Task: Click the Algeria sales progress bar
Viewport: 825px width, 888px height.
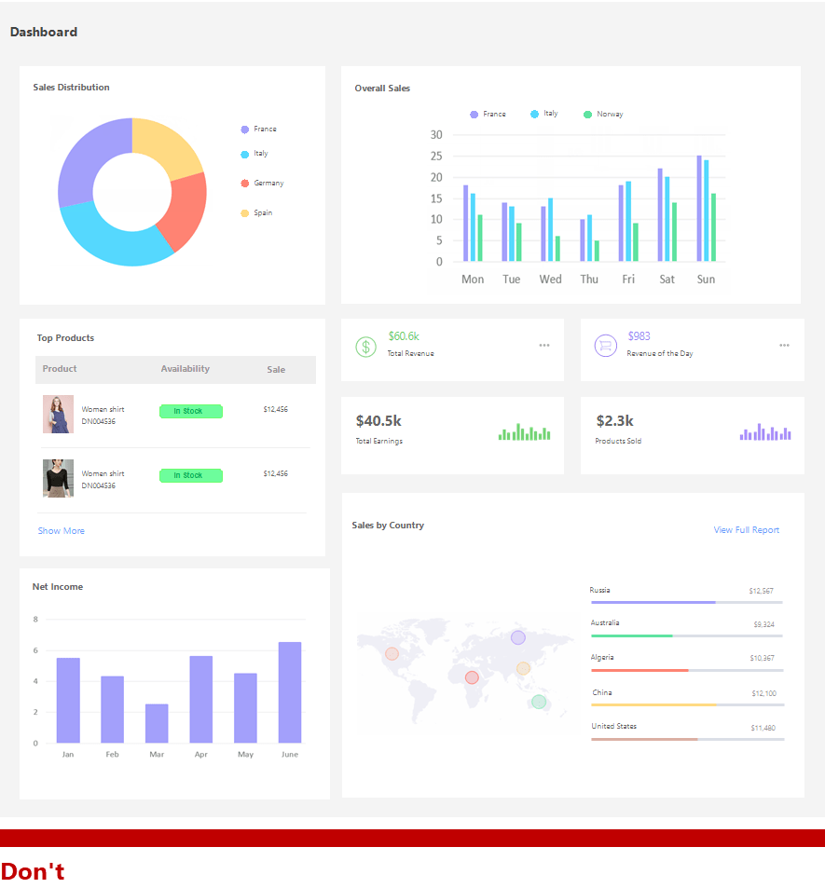Action: [x=687, y=671]
